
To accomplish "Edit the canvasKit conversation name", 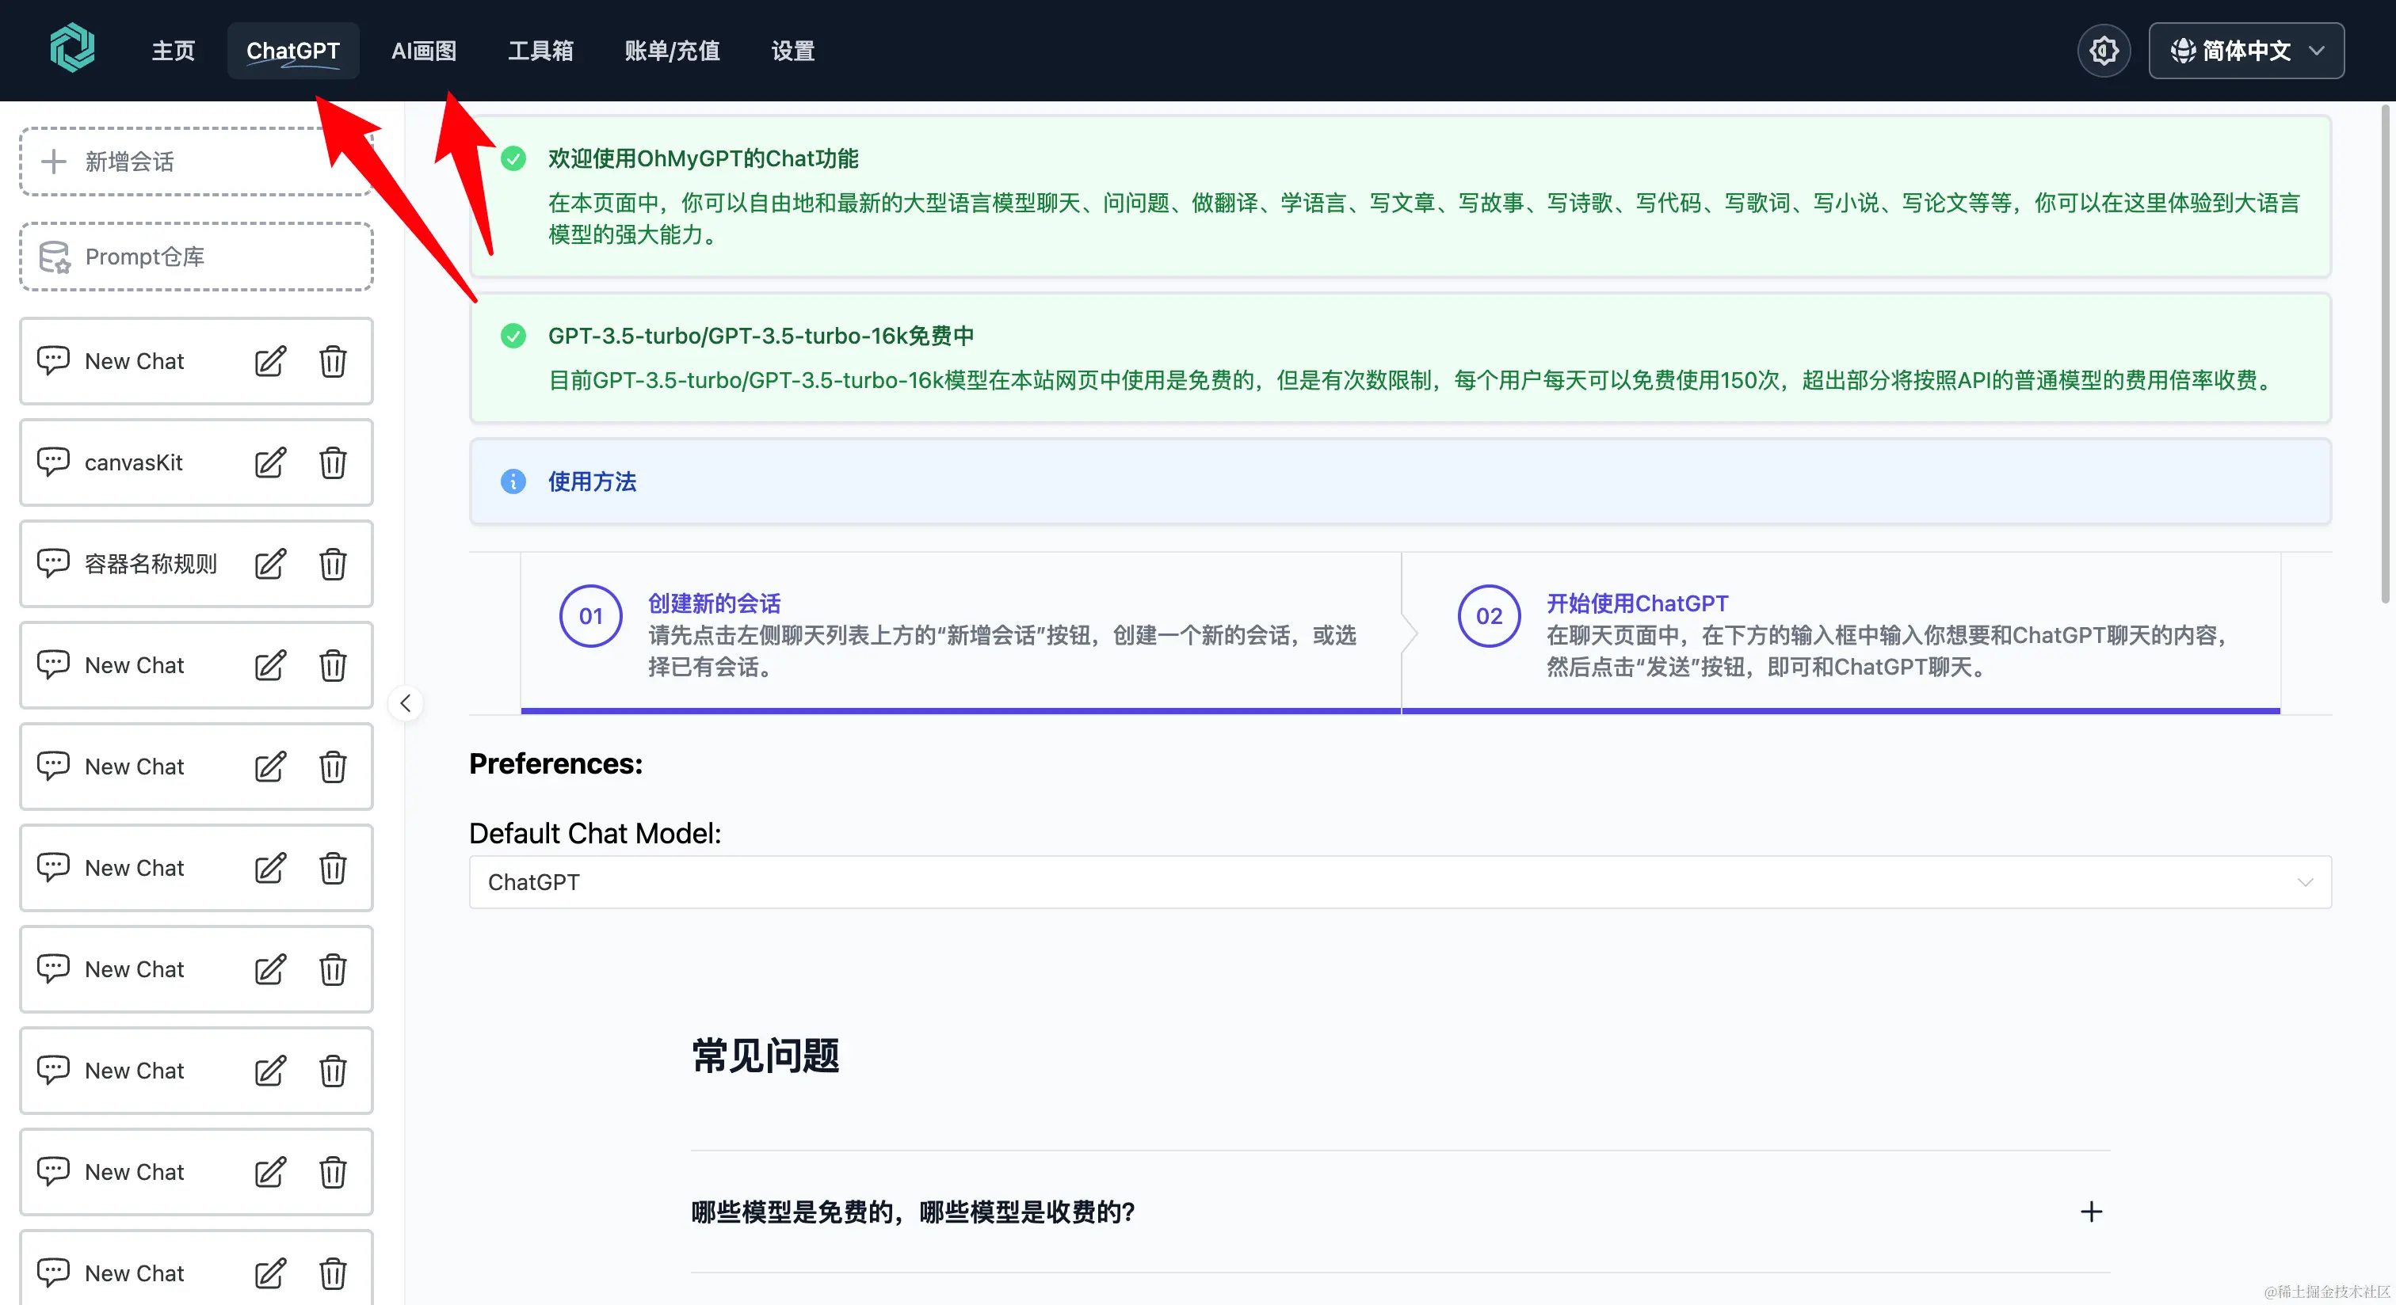I will (271, 463).
